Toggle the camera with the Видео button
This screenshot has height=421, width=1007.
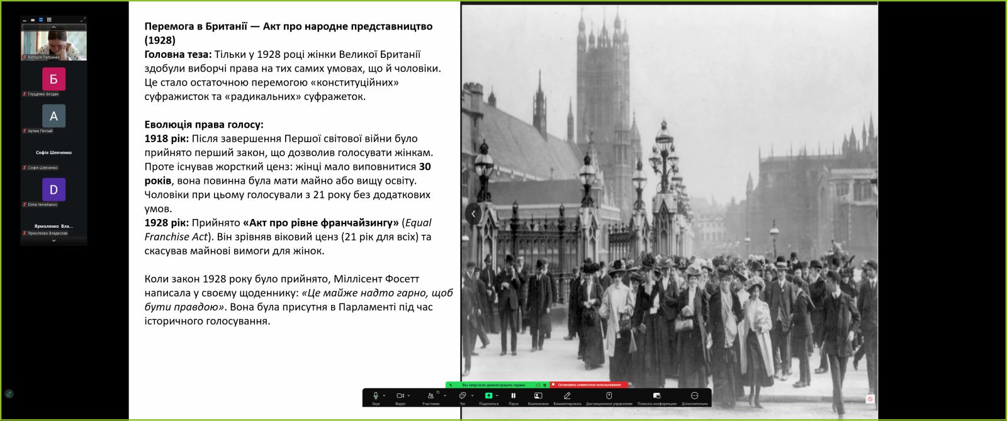point(400,396)
